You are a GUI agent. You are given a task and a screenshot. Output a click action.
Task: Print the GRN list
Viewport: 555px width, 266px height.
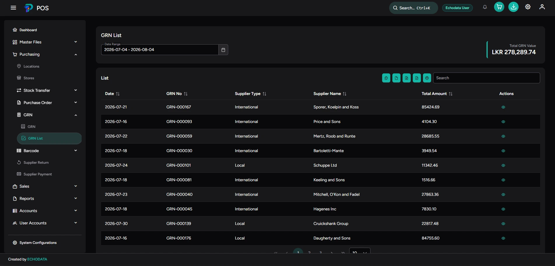pos(427,78)
